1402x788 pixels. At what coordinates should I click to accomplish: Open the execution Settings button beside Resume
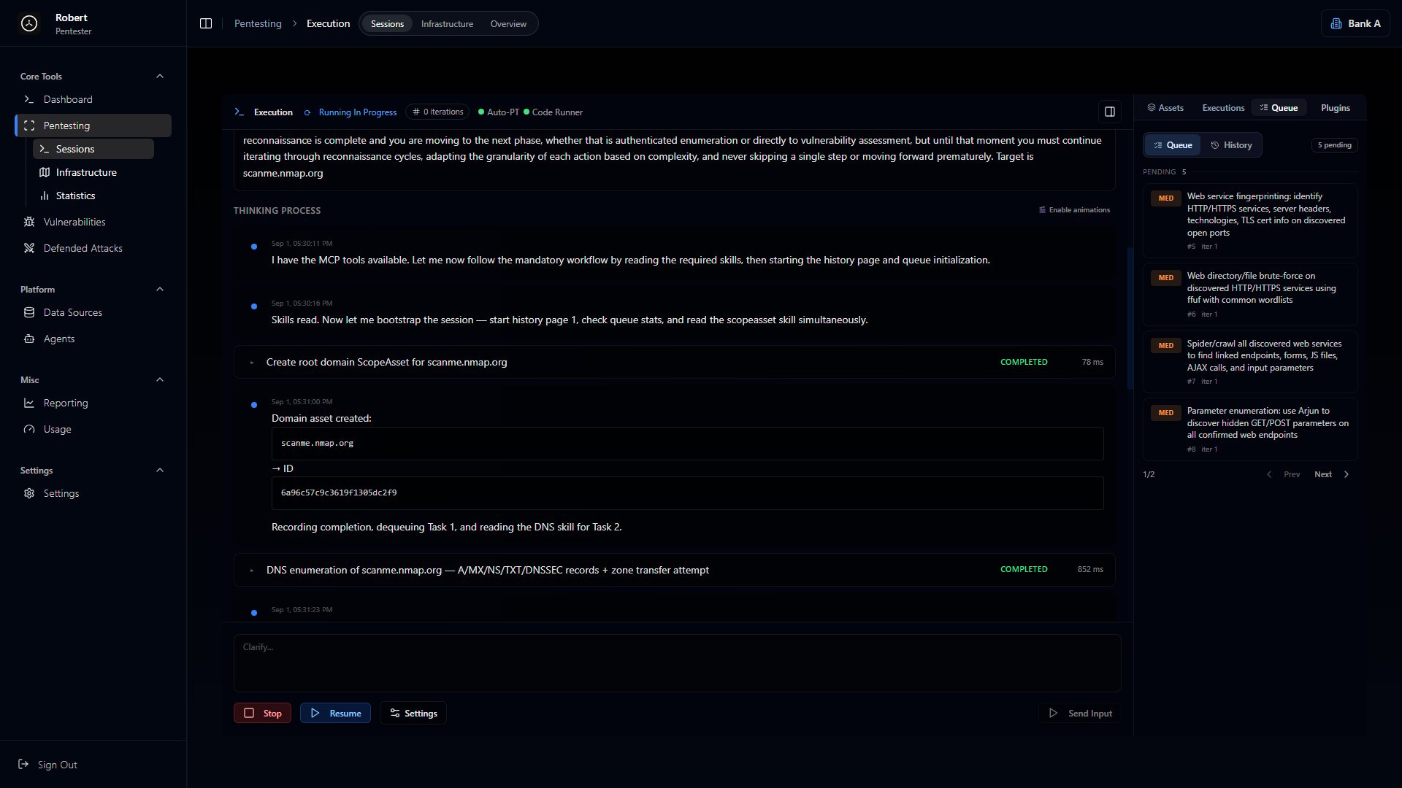(413, 713)
